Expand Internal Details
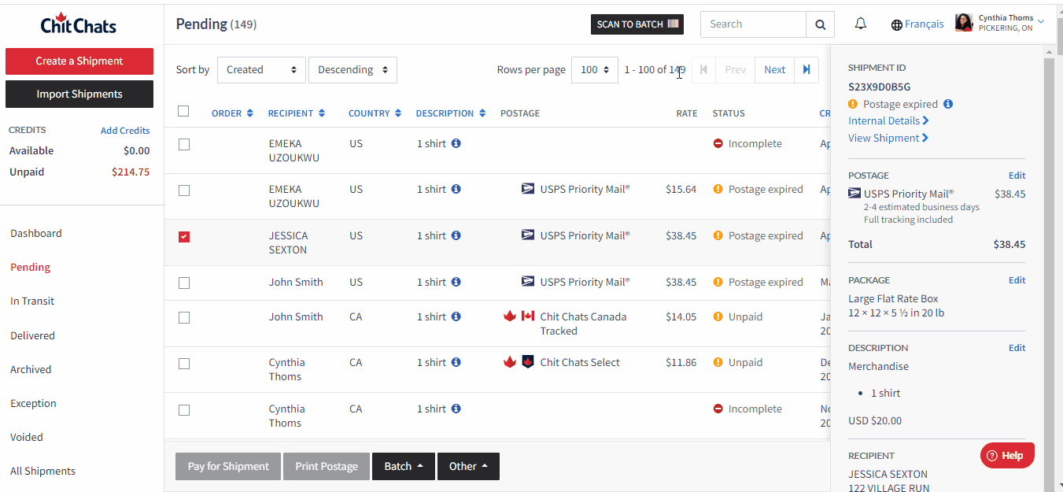 [888, 120]
